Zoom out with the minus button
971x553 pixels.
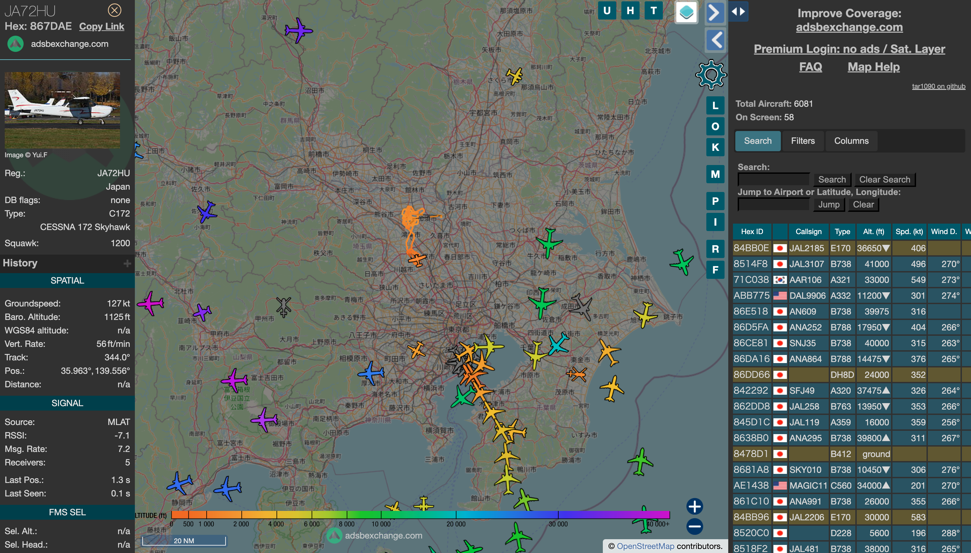click(x=695, y=526)
